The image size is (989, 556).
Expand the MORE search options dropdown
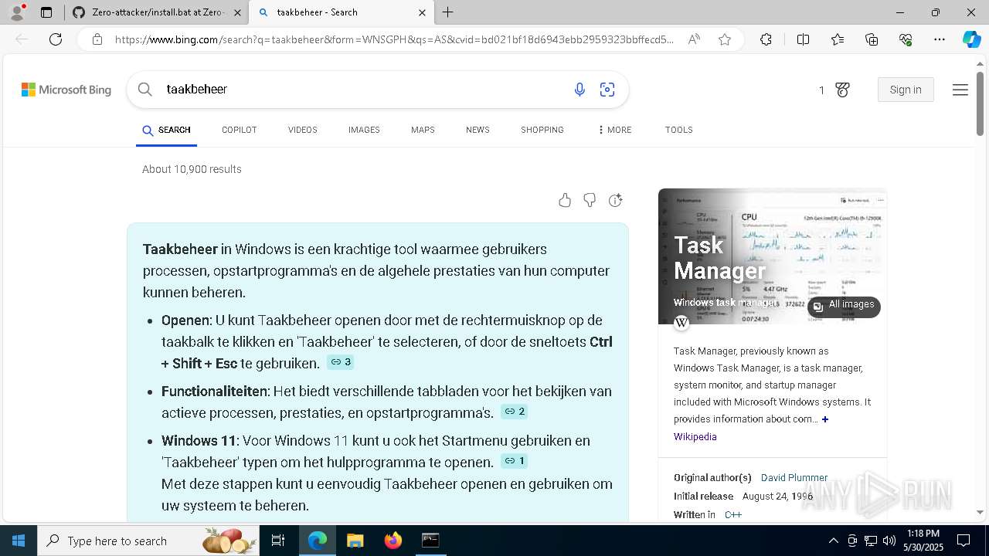(x=614, y=130)
